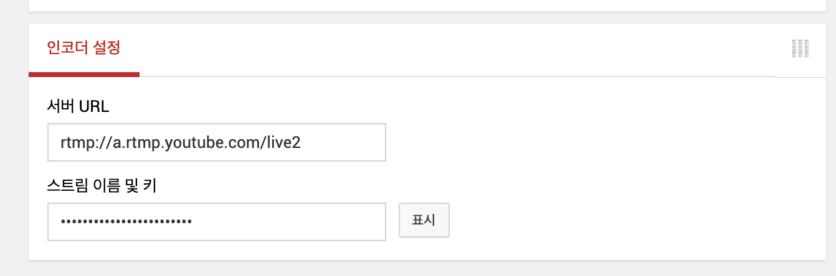Select the red-underlined 인코더 설정 heading

(x=83, y=48)
